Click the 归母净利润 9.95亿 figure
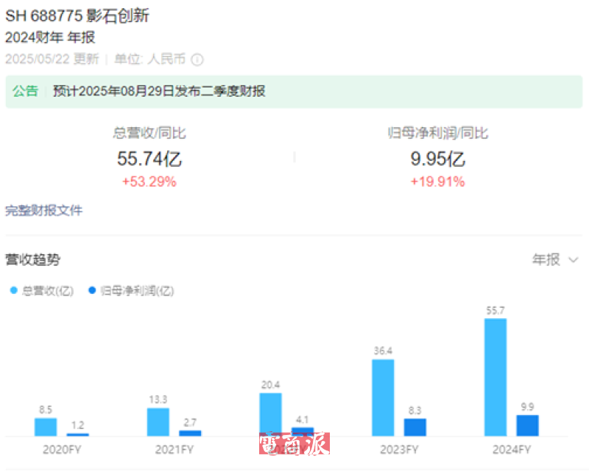Viewport: 589px width, 471px height. point(437,158)
